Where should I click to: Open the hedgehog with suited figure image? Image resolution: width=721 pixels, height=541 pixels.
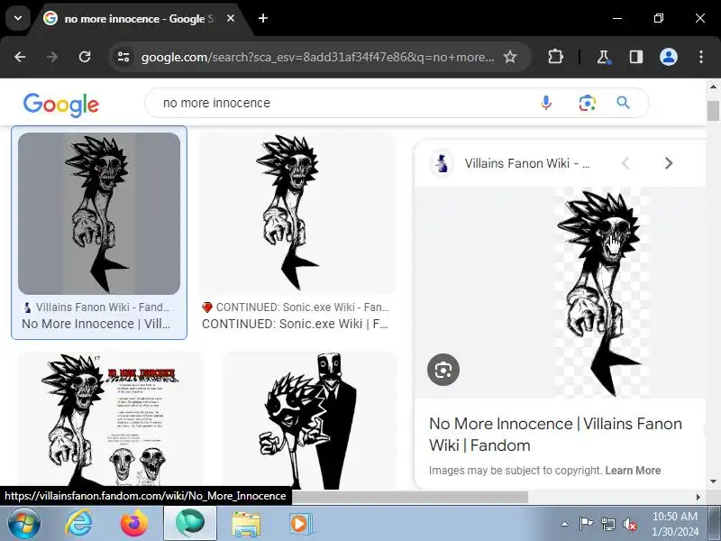tap(308, 421)
